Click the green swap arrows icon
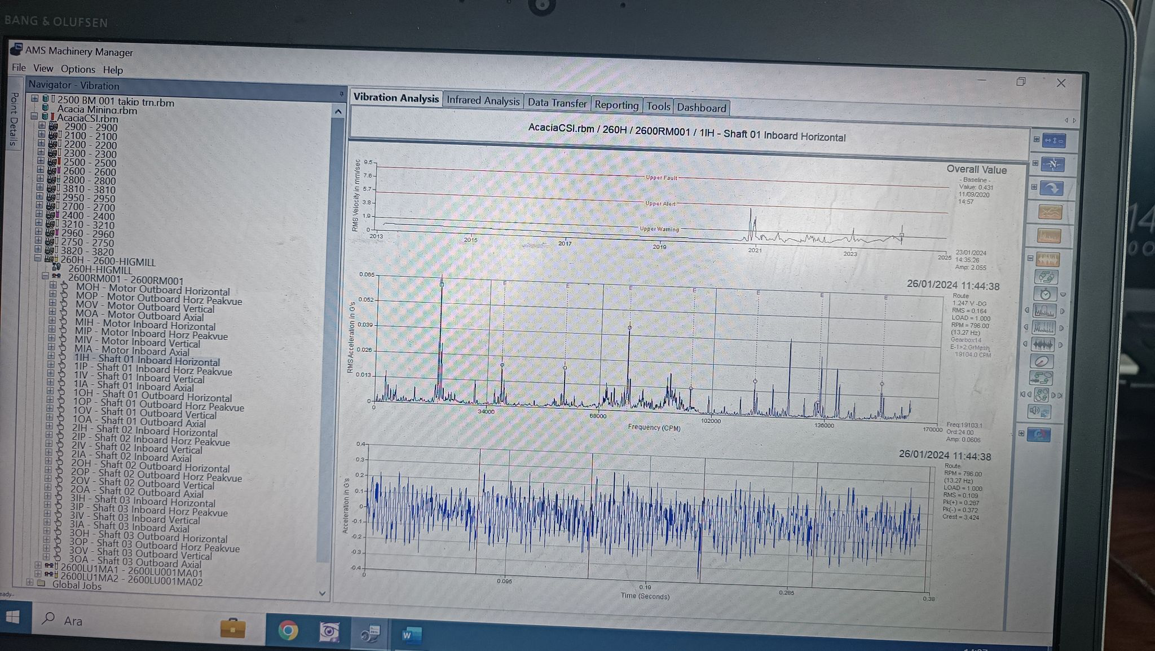Image resolution: width=1155 pixels, height=651 pixels. pyautogui.click(x=1046, y=277)
